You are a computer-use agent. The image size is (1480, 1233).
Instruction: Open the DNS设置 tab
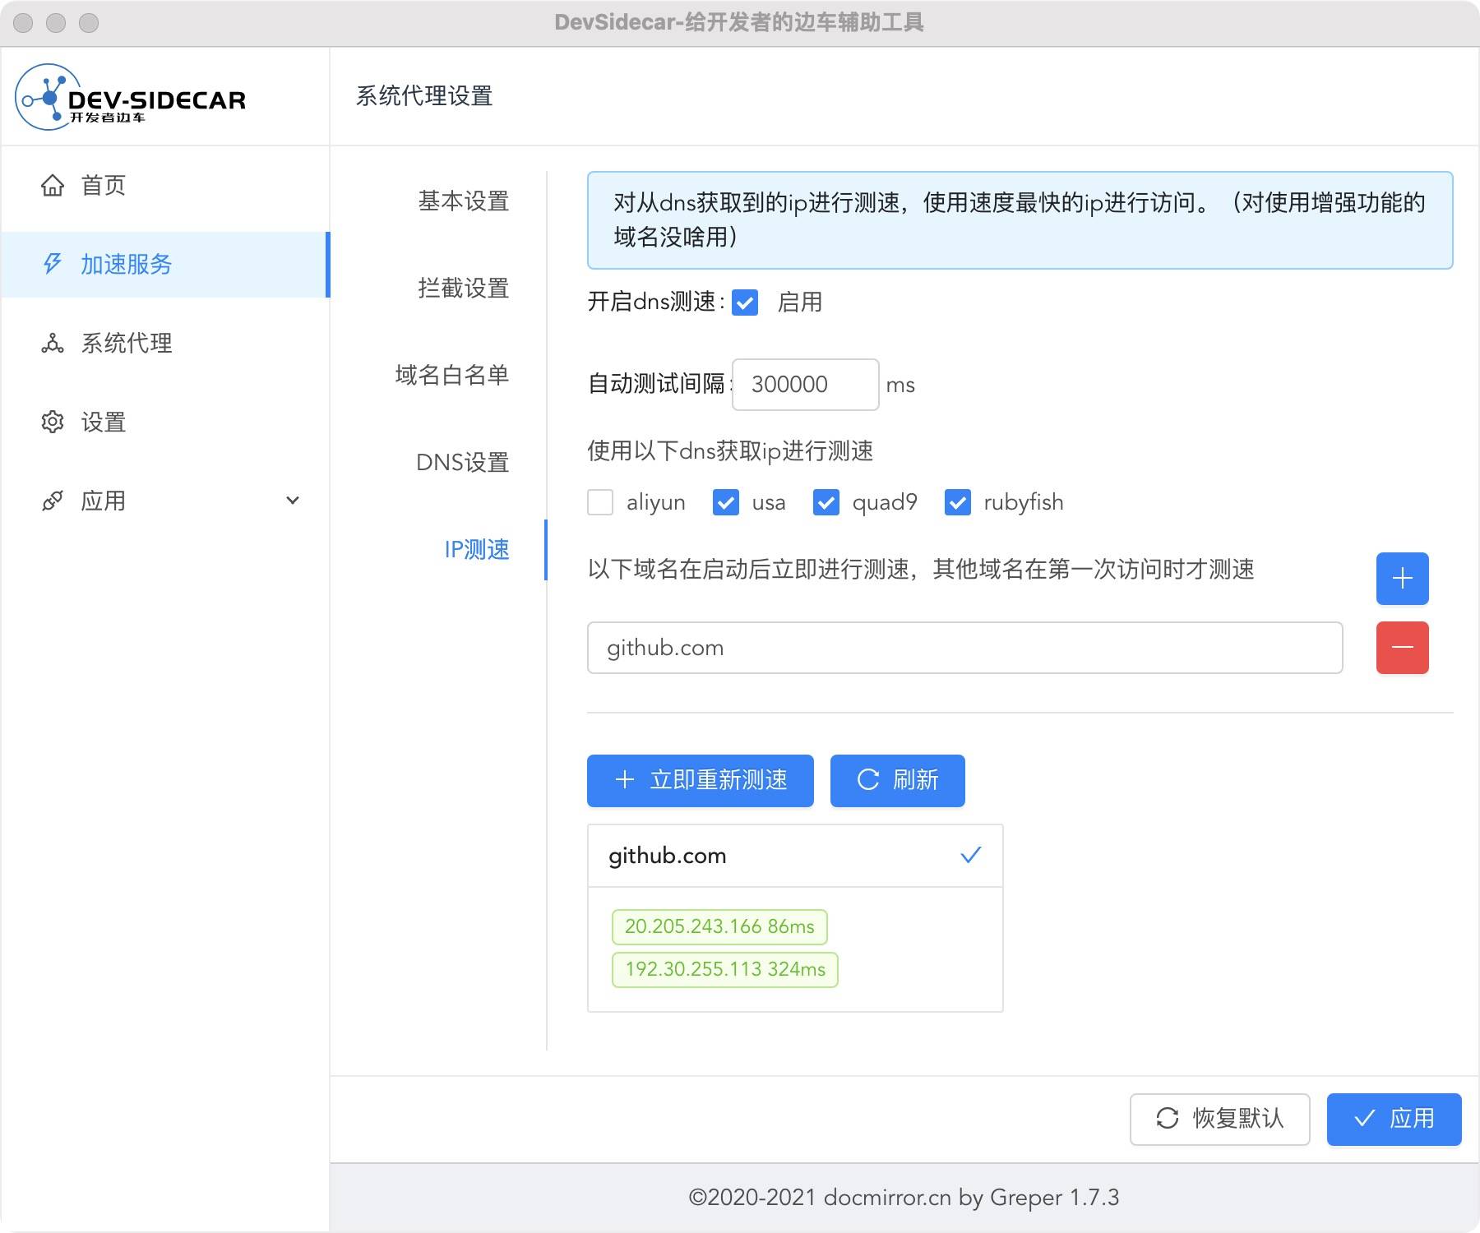point(463,463)
